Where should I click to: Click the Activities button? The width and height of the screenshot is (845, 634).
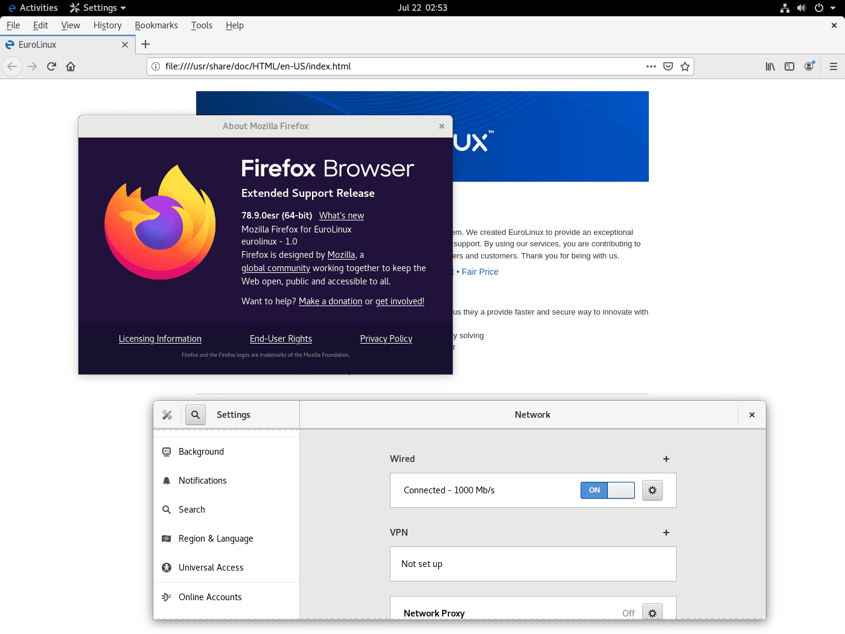point(33,8)
